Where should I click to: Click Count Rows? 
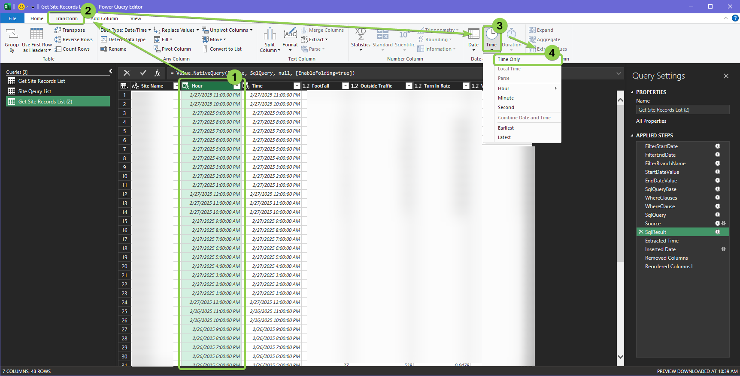click(72, 49)
